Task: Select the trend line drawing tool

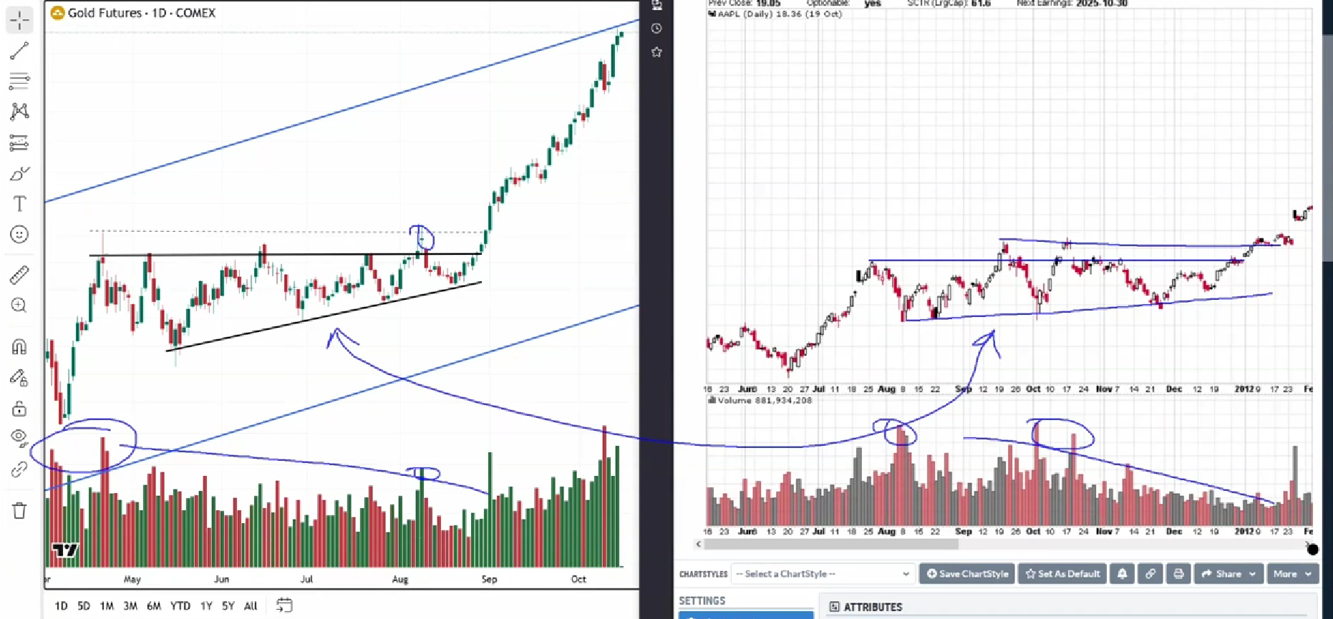Action: click(x=19, y=51)
